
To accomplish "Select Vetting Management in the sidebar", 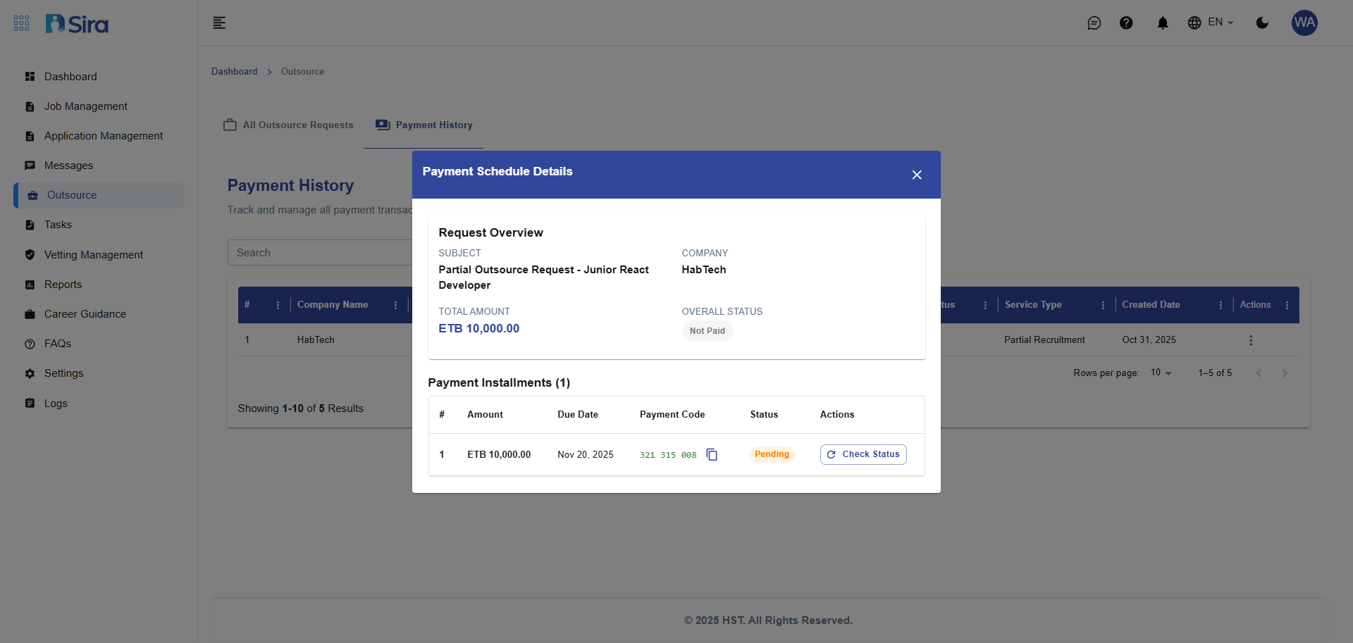I will point(93,255).
